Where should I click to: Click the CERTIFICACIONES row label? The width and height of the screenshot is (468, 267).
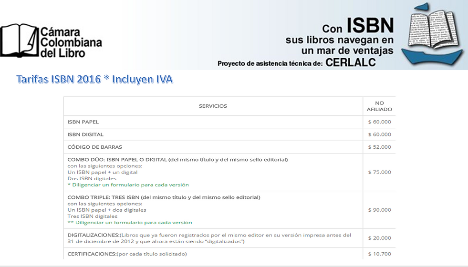coord(127,254)
